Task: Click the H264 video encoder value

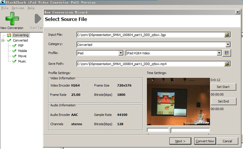Action: tap(76, 85)
